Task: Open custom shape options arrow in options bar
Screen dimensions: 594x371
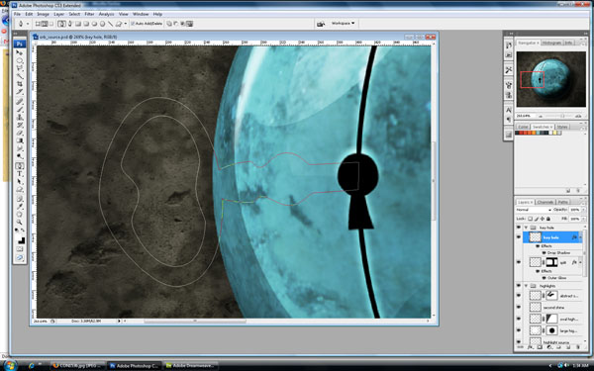Action: (126, 24)
